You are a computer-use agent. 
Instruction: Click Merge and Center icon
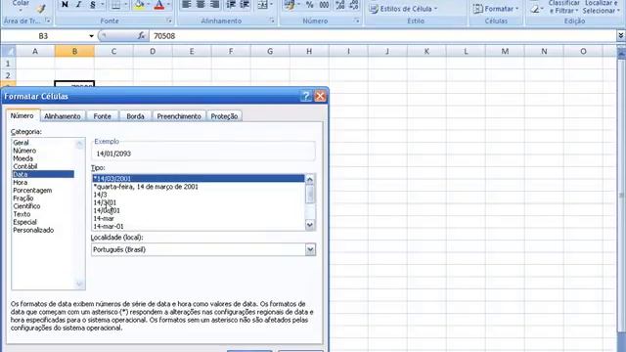point(262,4)
